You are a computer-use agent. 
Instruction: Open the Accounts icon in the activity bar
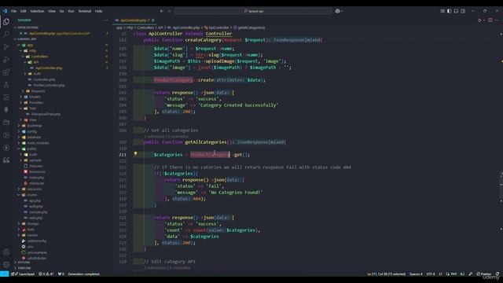[x=6, y=252]
